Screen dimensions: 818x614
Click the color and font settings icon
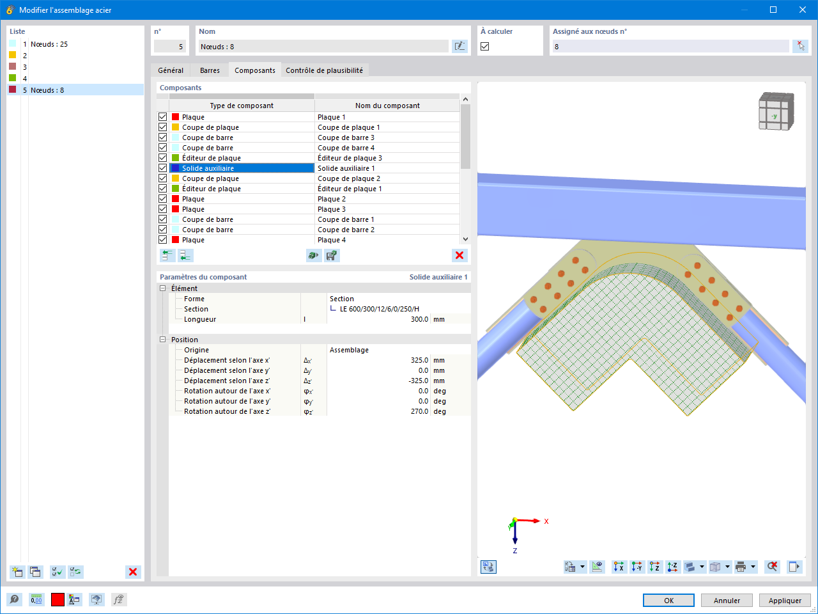[75, 599]
